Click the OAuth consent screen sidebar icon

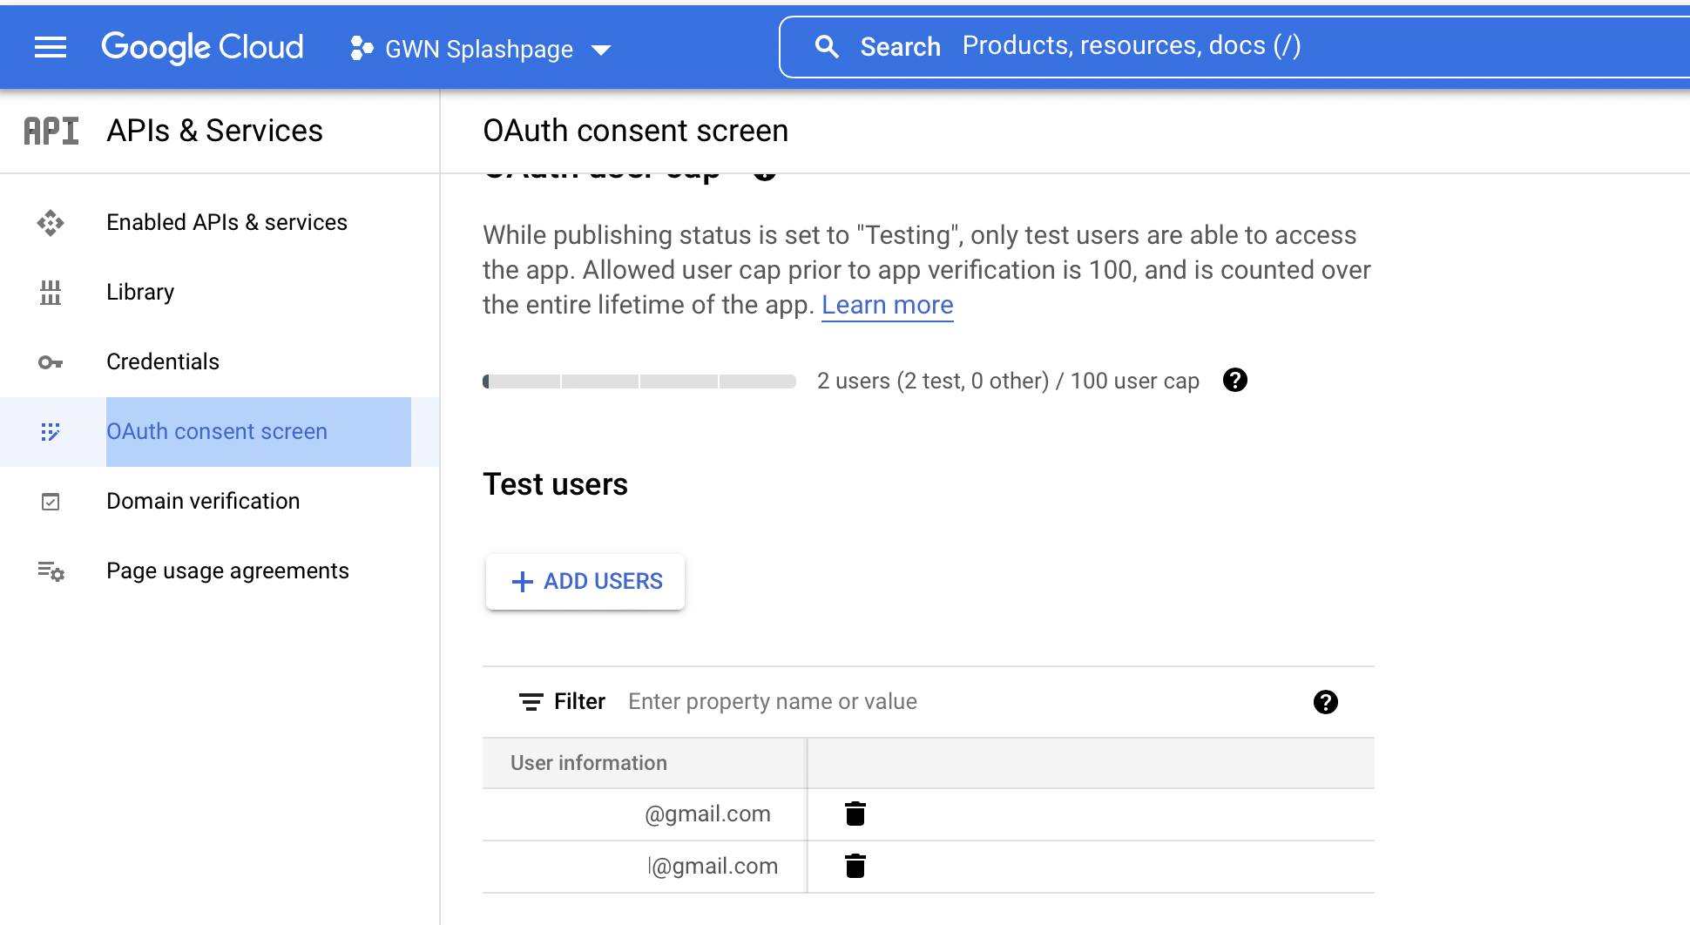pos(51,432)
